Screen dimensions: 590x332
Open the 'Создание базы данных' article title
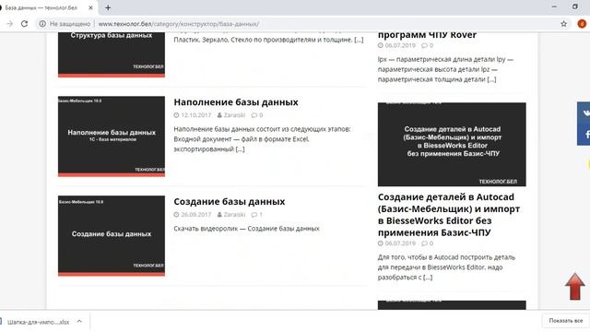coord(230,201)
